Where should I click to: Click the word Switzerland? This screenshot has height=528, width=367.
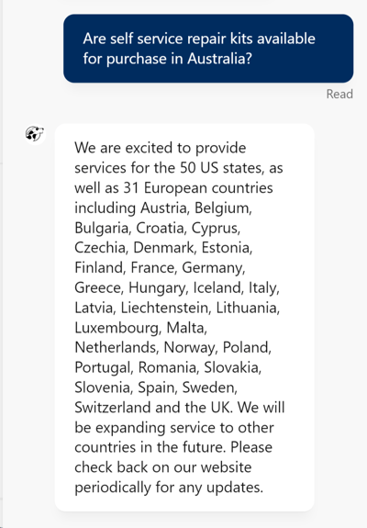click(112, 407)
